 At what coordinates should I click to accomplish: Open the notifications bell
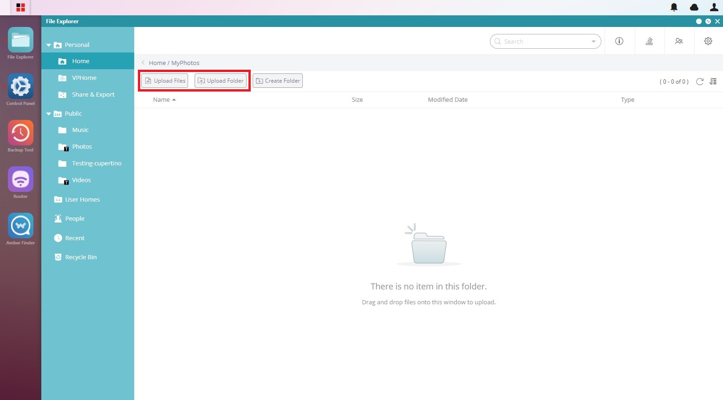(674, 7)
